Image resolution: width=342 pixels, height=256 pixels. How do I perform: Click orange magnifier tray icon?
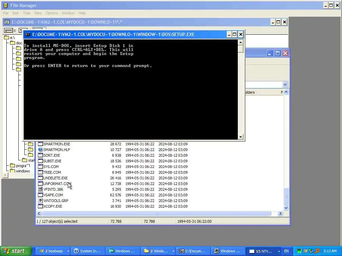point(317,251)
